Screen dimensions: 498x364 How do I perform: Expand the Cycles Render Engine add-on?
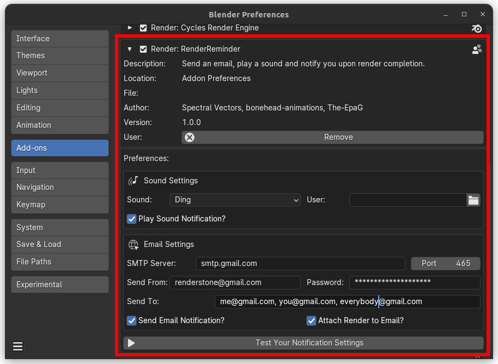click(130, 28)
